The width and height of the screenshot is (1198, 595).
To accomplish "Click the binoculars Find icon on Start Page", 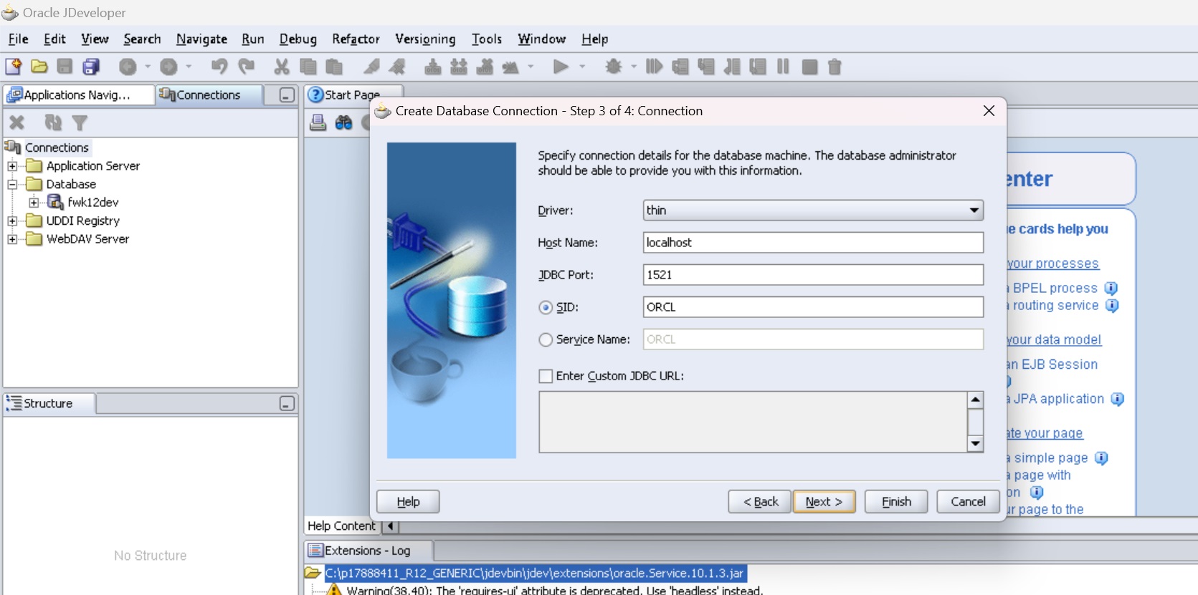I will pos(344,122).
